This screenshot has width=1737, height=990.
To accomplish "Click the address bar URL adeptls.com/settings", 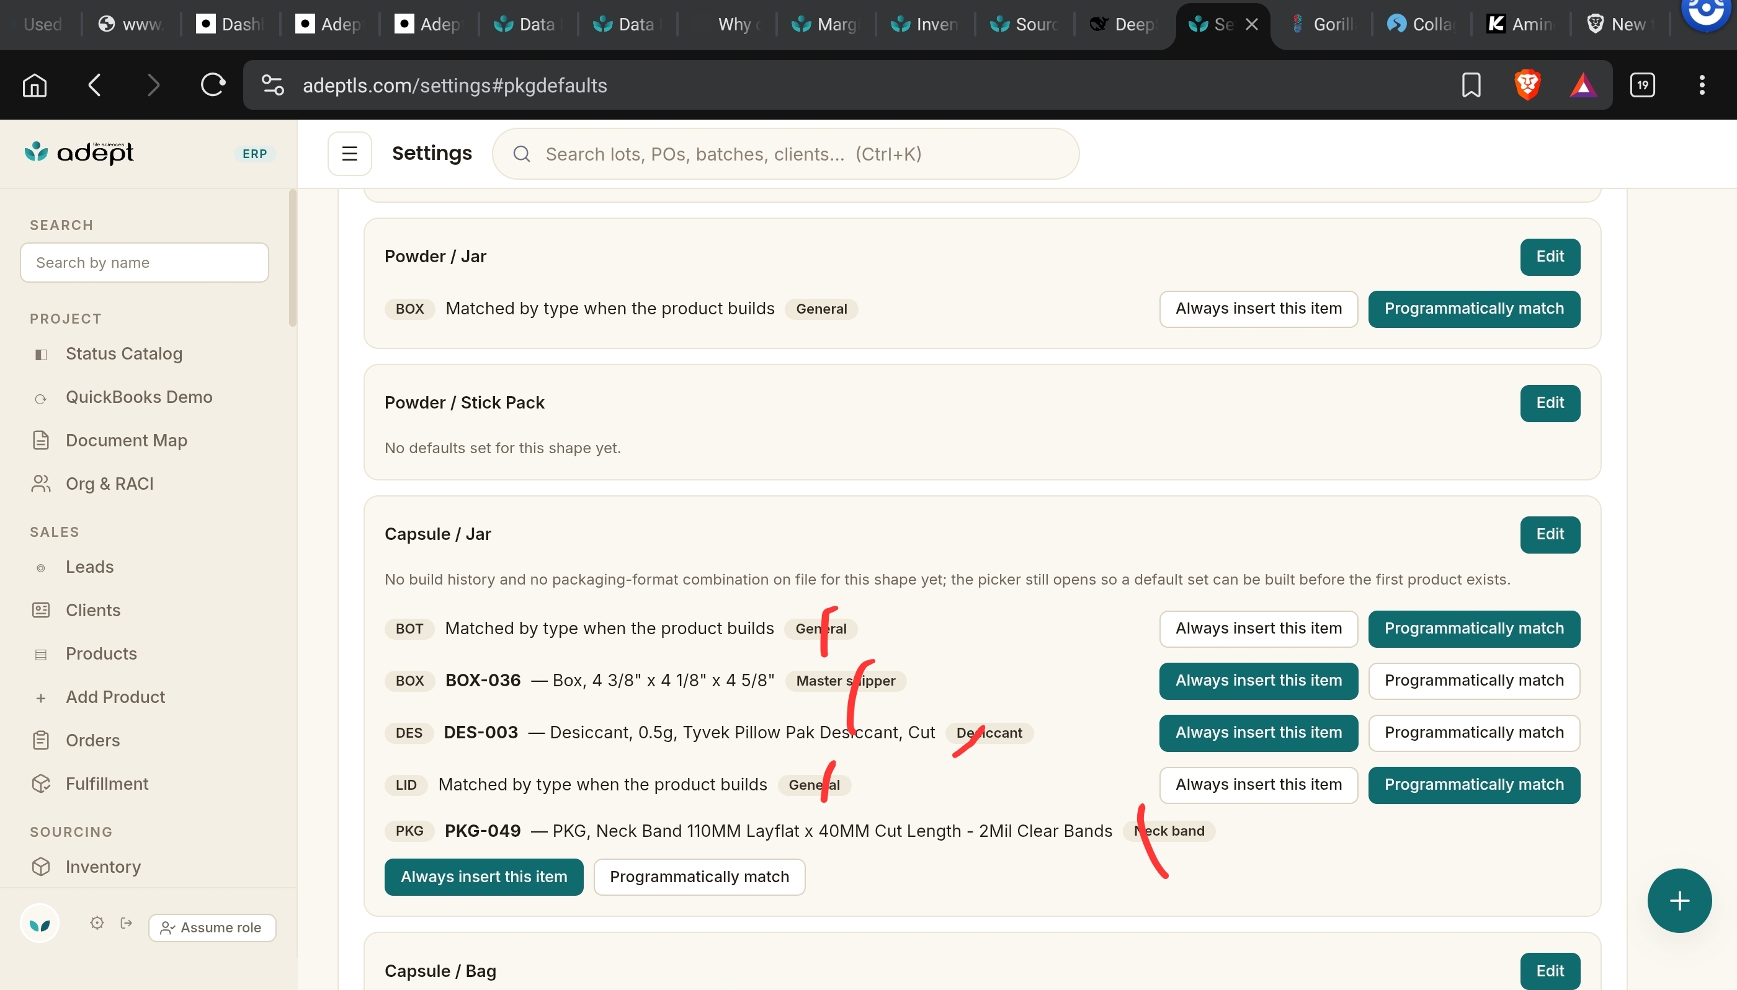I will [455, 85].
